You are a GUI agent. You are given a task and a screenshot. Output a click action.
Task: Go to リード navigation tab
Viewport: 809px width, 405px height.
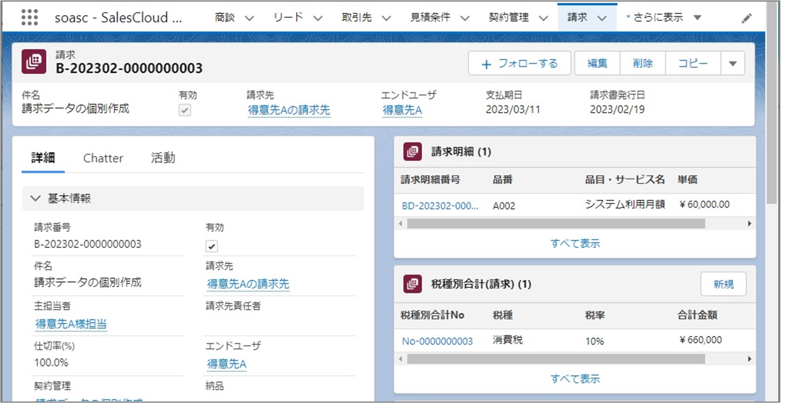click(x=288, y=18)
